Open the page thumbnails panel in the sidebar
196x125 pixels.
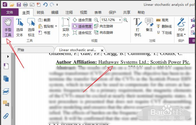click(6, 79)
